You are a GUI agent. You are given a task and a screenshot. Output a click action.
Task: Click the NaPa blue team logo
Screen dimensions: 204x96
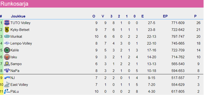(x=7, y=71)
